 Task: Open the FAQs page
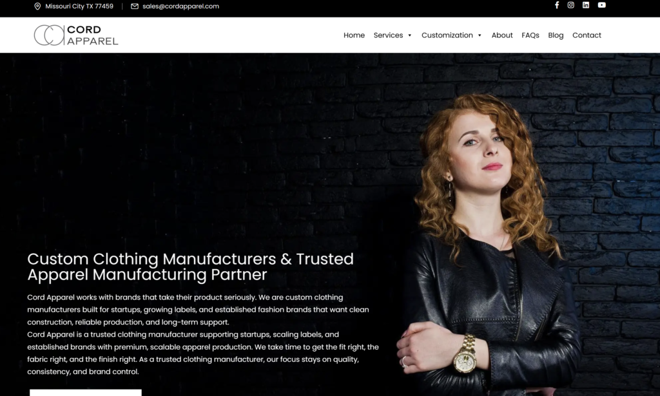[x=530, y=35]
